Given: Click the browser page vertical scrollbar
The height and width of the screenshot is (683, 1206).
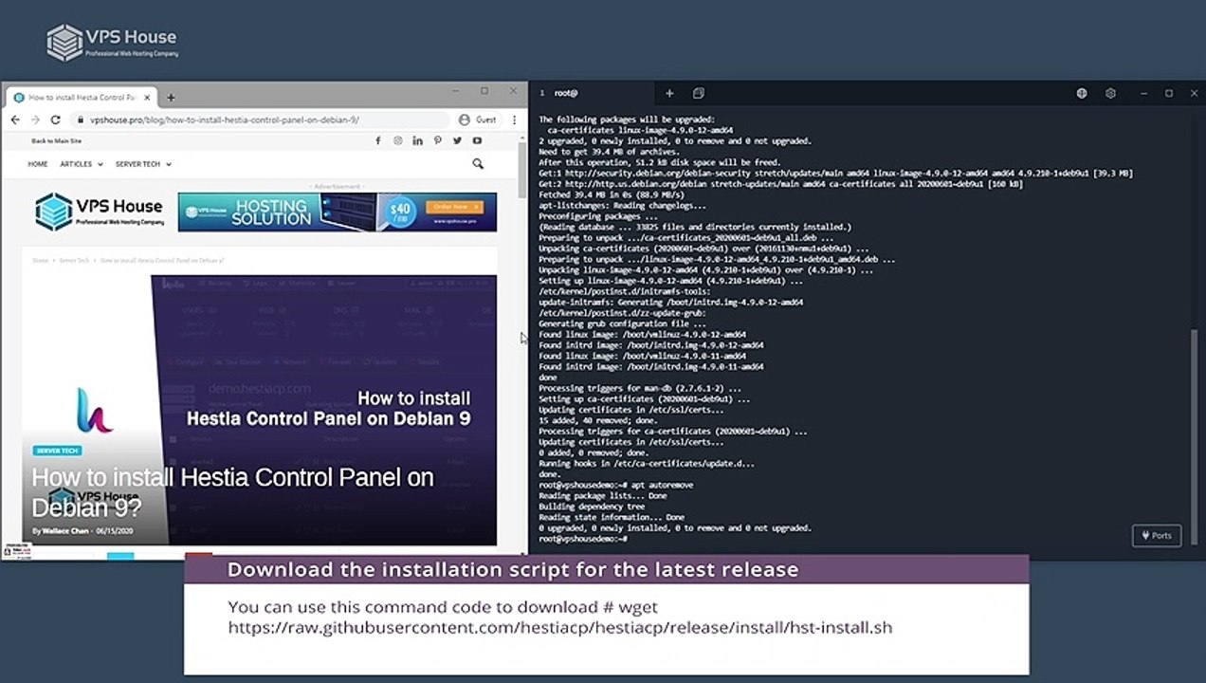Looking at the screenshot, I should [x=521, y=171].
